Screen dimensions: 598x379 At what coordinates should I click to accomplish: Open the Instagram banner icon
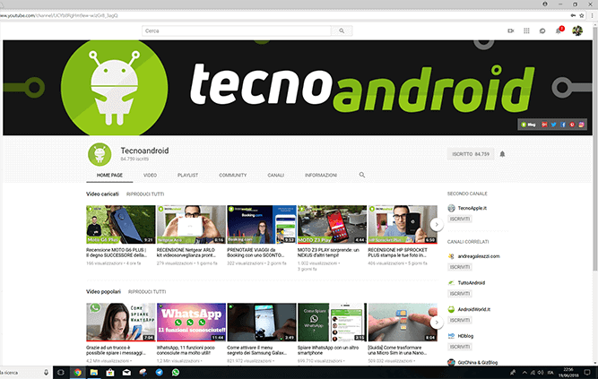581,125
